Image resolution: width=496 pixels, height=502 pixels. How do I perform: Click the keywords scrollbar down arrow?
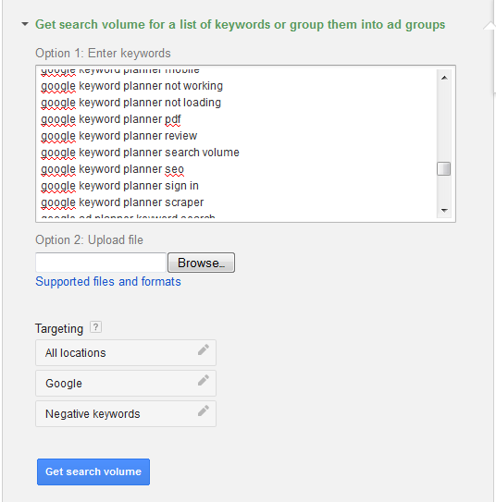pos(444,211)
